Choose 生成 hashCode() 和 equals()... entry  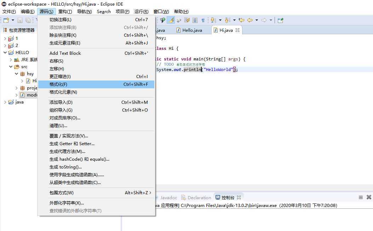96,159
